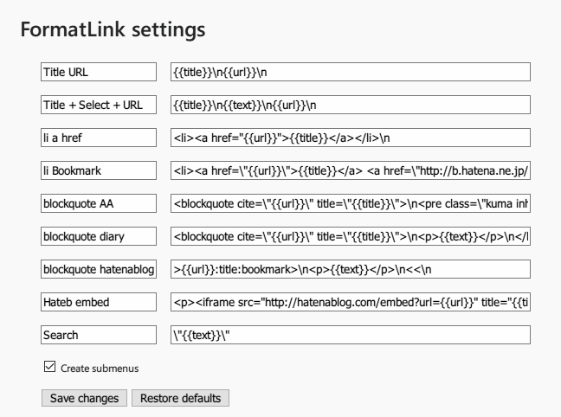Click the Restore defaults button
This screenshot has height=417, width=561.
[x=180, y=398]
